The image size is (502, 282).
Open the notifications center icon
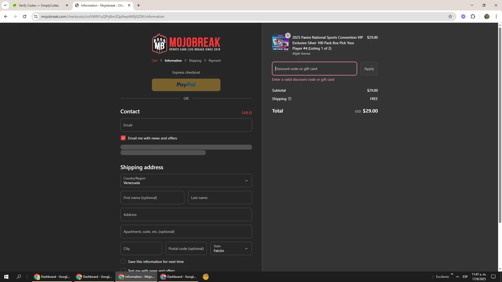click(493, 277)
